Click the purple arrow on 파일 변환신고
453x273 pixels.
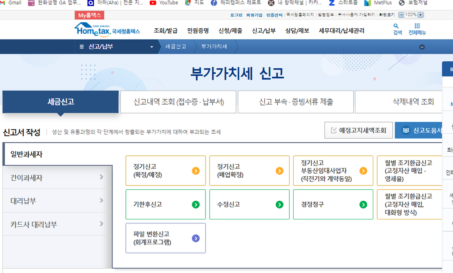tap(196, 238)
